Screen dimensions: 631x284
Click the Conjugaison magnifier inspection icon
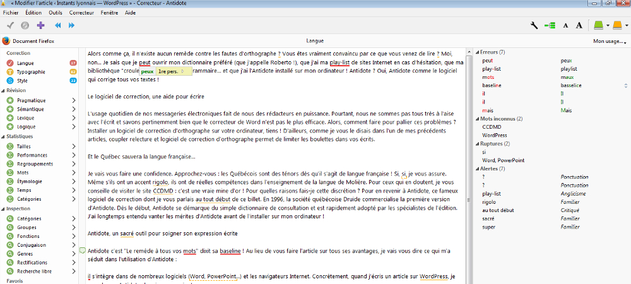tap(10, 245)
